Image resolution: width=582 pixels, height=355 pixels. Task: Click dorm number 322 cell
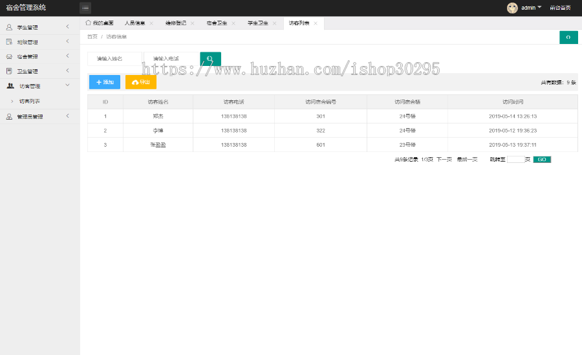[321, 131]
